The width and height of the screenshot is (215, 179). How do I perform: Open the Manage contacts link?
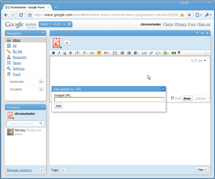[x=19, y=170]
